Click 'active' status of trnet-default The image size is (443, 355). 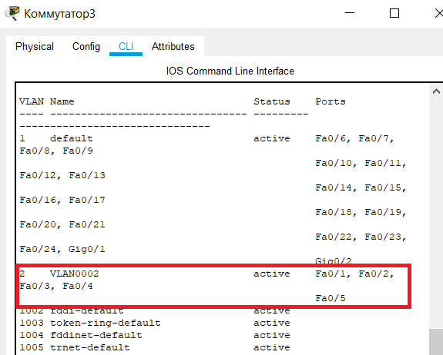pos(272,347)
